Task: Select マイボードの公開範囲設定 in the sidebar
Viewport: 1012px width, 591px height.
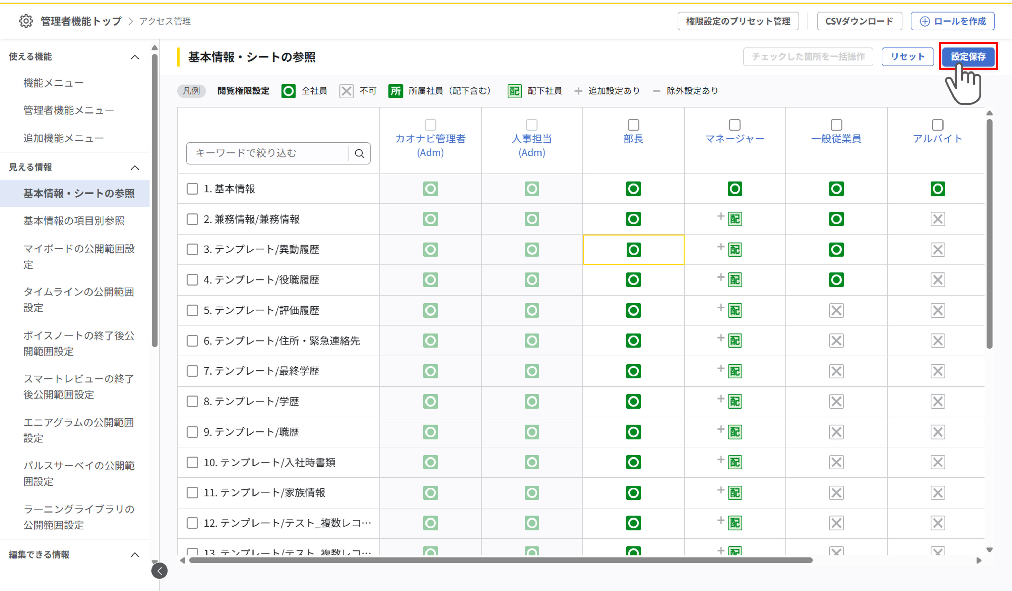Action: tap(79, 256)
